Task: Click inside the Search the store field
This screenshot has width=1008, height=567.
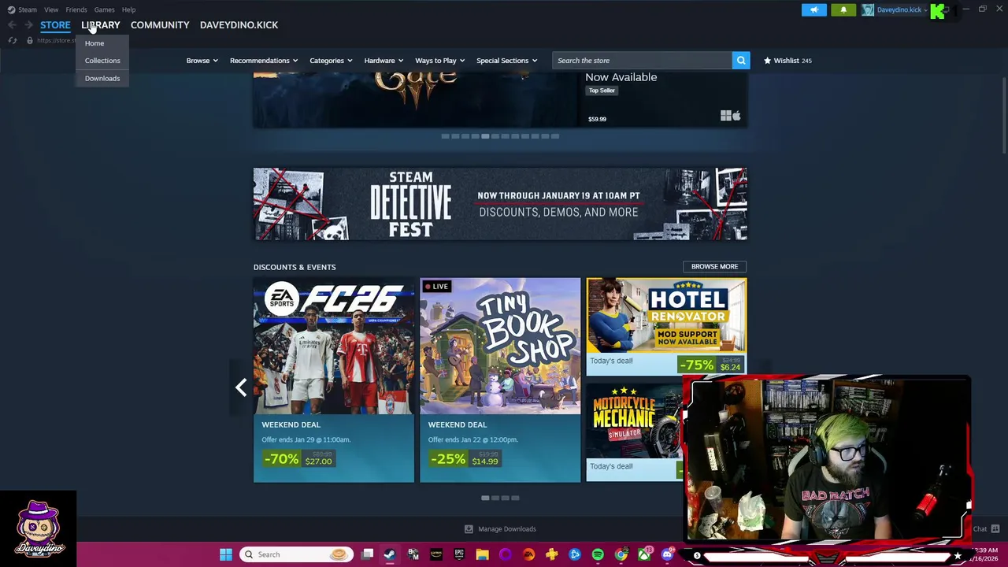Action: [642, 61]
